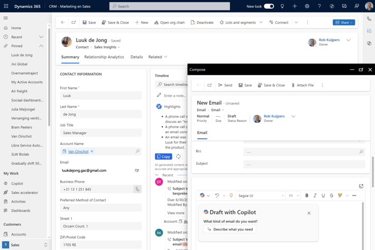Open the settings gear in header
Screen dimensions: 375x250
tap(307, 6)
